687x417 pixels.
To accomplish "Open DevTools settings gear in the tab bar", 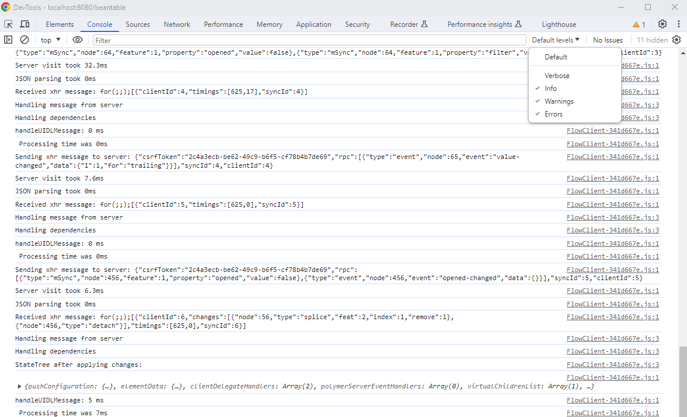I will 662,24.
